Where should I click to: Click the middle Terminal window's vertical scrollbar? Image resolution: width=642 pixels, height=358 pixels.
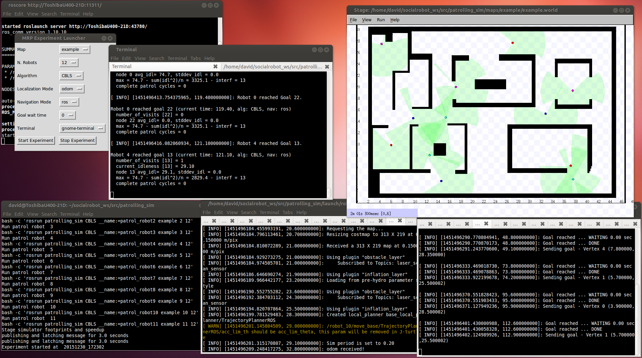(329, 135)
